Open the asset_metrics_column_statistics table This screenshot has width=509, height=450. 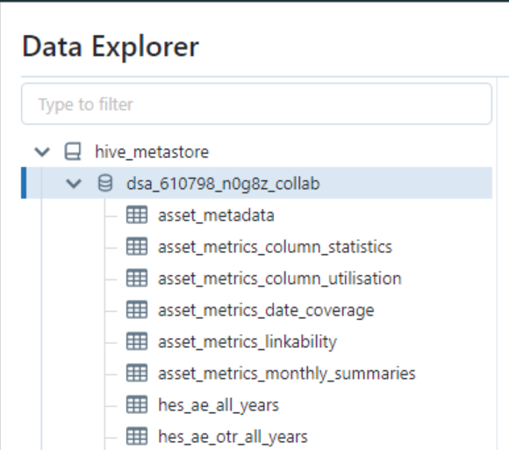point(275,247)
